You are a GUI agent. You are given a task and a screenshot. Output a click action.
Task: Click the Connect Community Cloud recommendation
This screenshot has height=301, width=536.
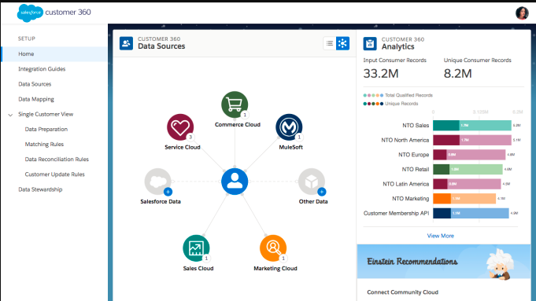click(402, 292)
